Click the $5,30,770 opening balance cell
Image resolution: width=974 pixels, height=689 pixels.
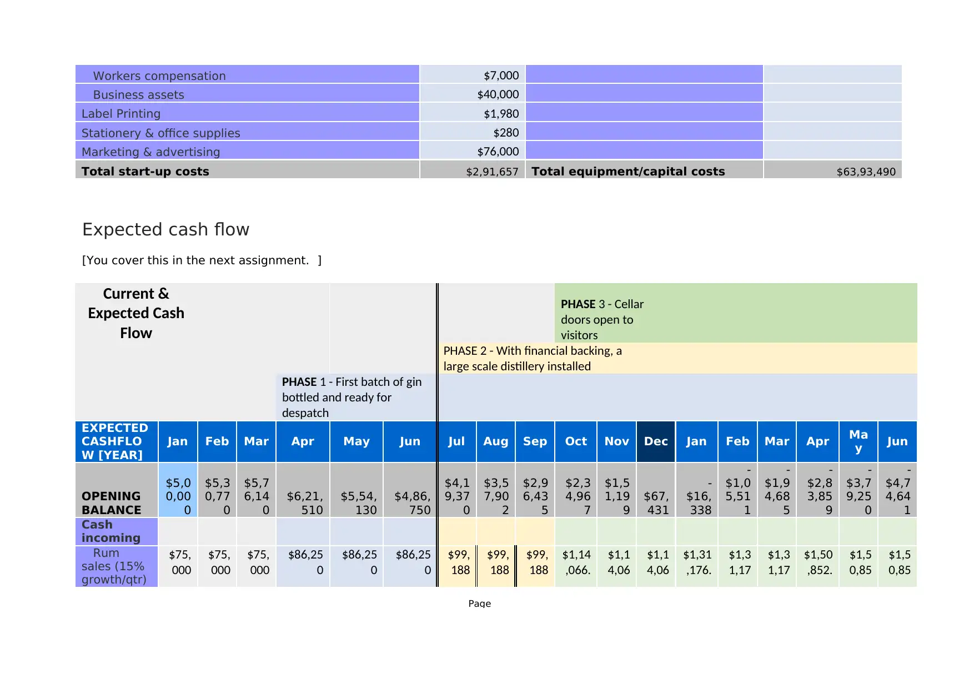coord(217,490)
